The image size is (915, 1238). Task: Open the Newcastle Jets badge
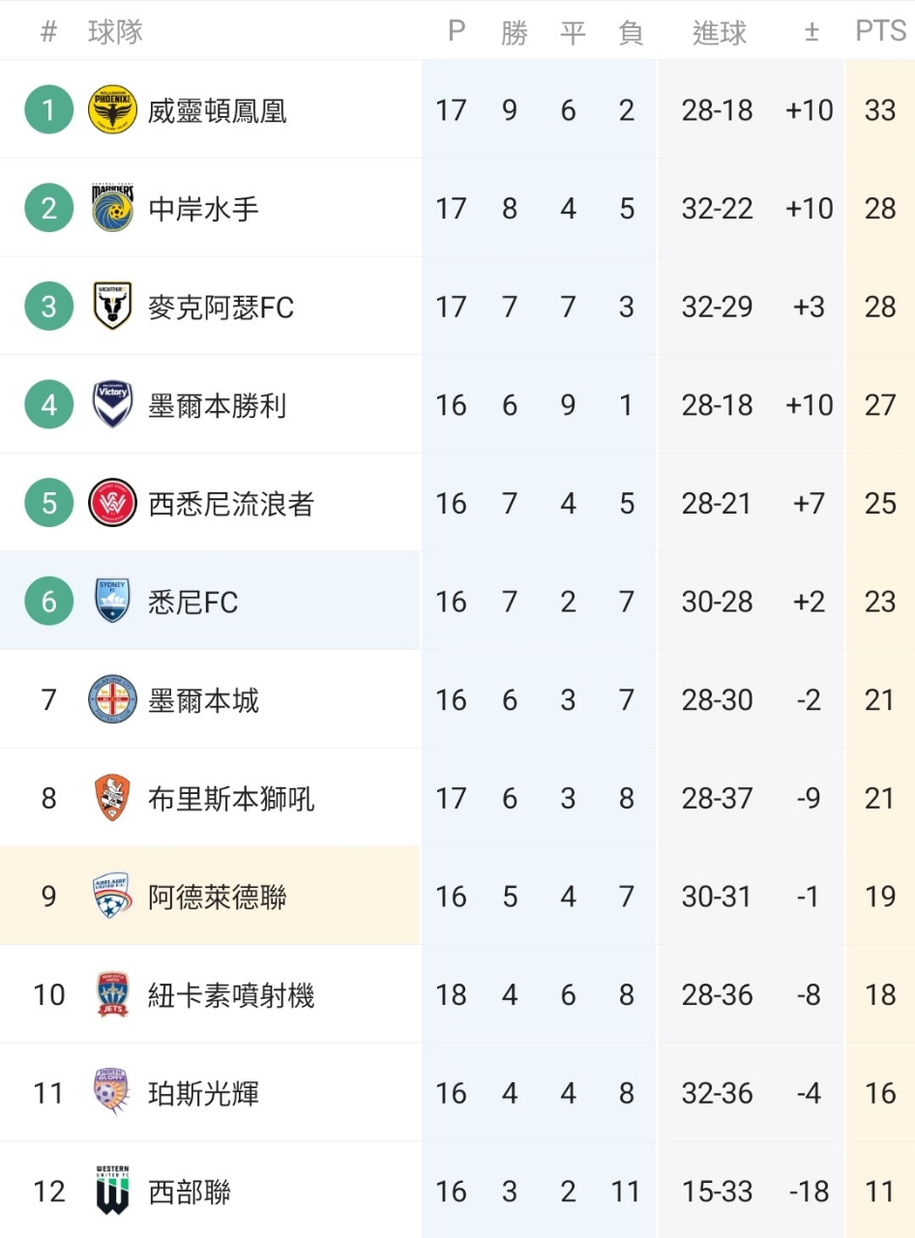point(112,995)
